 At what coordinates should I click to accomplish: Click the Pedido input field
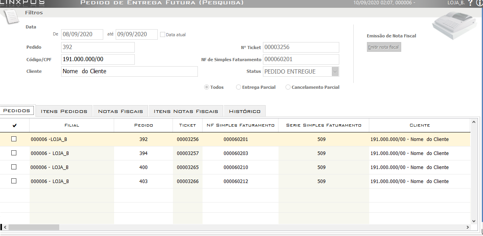(x=98, y=47)
